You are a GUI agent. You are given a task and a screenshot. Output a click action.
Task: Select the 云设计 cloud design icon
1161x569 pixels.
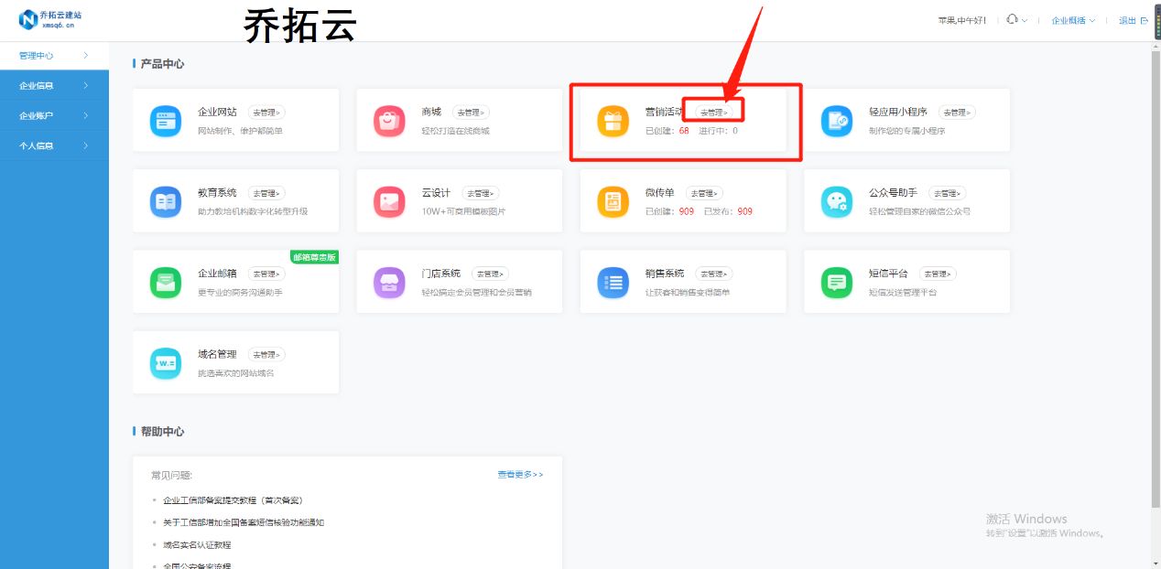coord(389,200)
